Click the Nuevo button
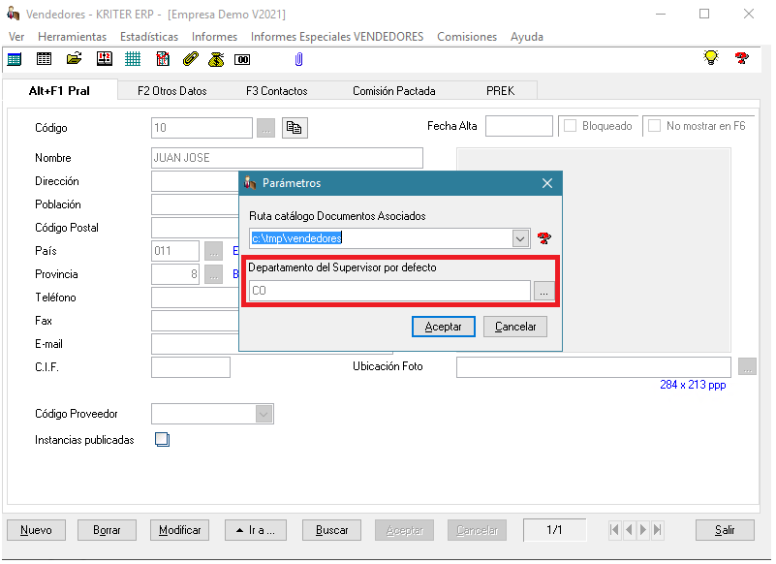Screen dimensions: 776x564 point(36,530)
